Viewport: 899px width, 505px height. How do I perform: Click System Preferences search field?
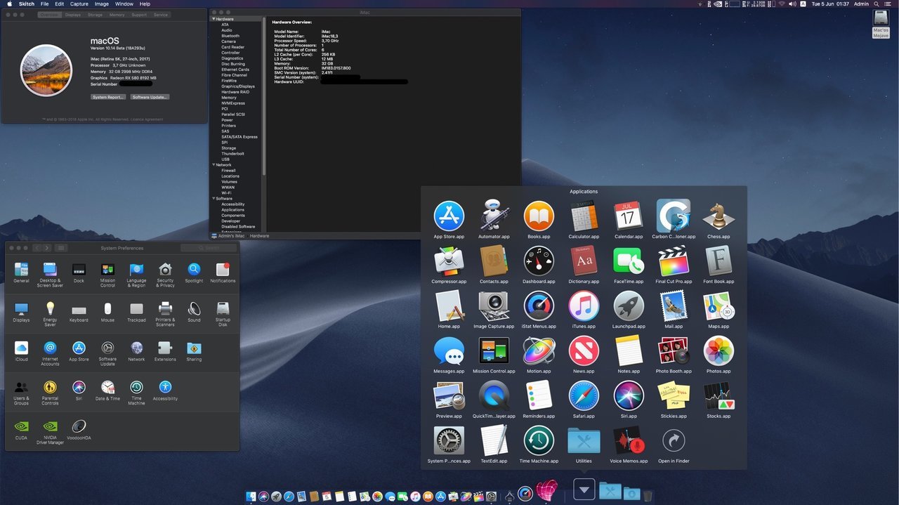click(209, 248)
